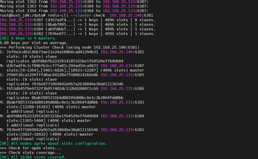Click the 'M: ab950bbfb2232914105321be1f64529ef7649684' line

72,116
